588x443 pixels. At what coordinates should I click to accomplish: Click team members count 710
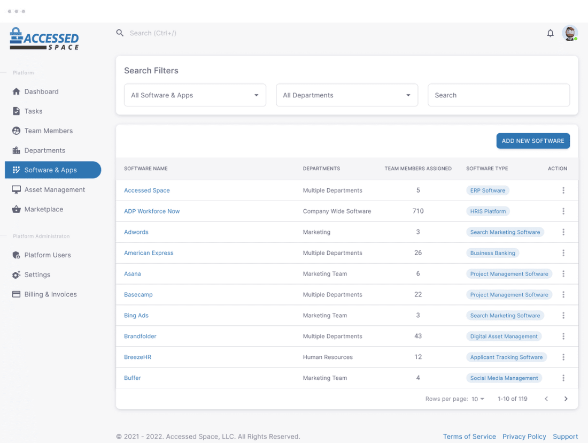418,211
